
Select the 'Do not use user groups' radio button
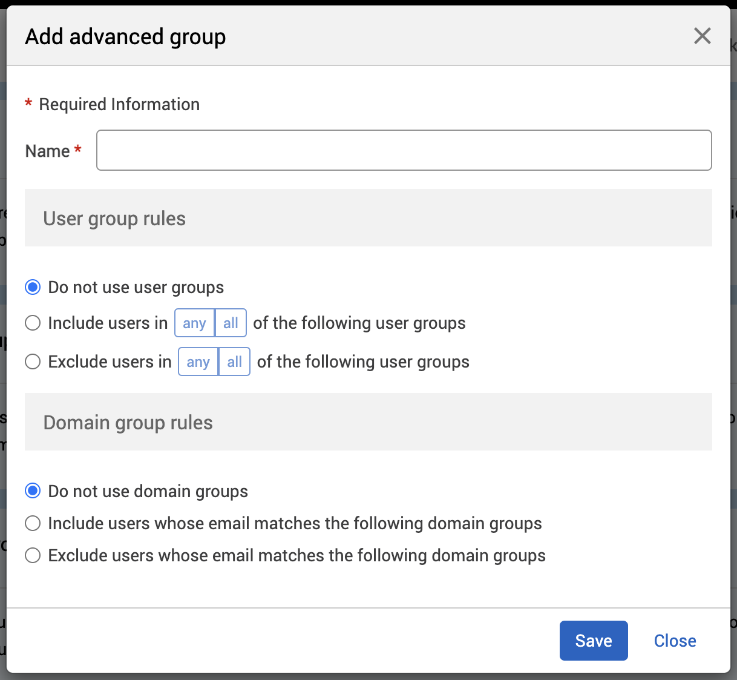[x=33, y=287]
